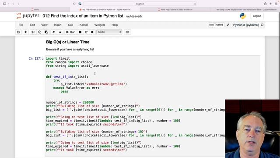Insert a cell below with plus icon
280x158 pixels.
25,32
